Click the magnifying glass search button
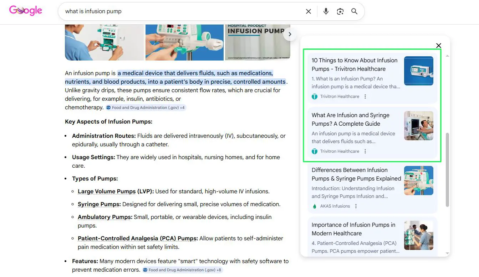 [x=354, y=11]
